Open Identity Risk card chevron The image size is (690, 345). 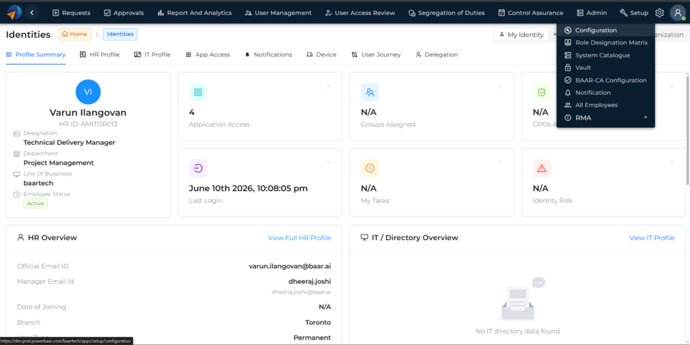pyautogui.click(x=672, y=162)
